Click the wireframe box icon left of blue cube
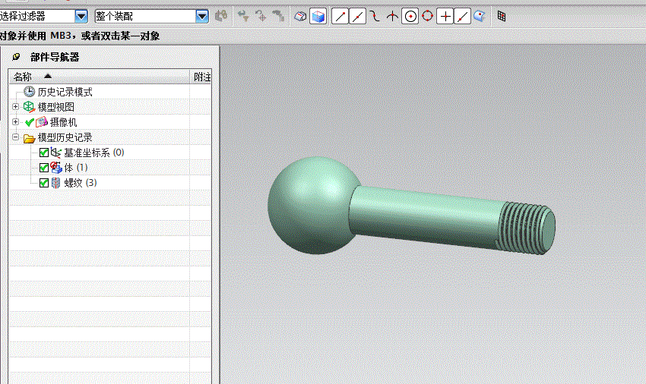Screen dimensions: 646x384 (x=300, y=17)
